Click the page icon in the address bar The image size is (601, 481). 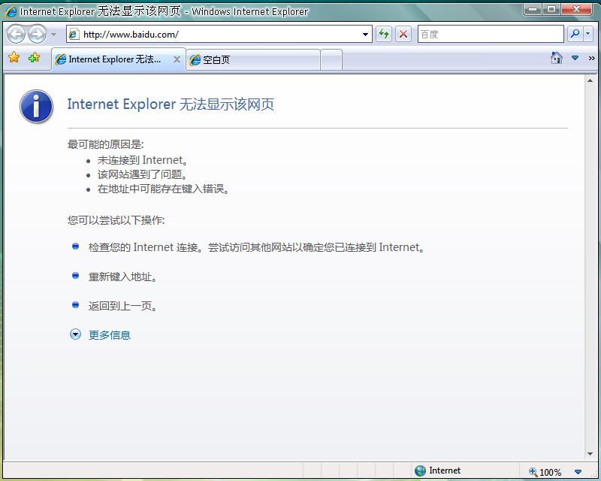point(74,34)
